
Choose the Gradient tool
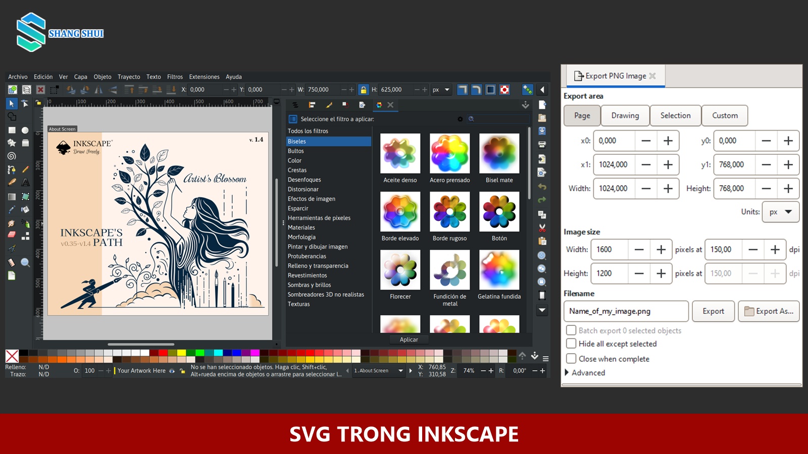click(12, 196)
